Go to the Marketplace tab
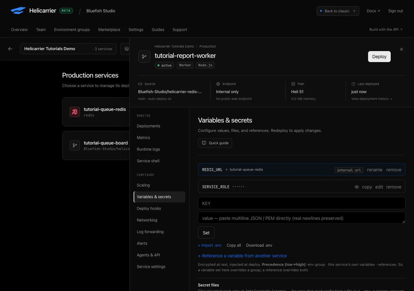 pyautogui.click(x=109, y=29)
